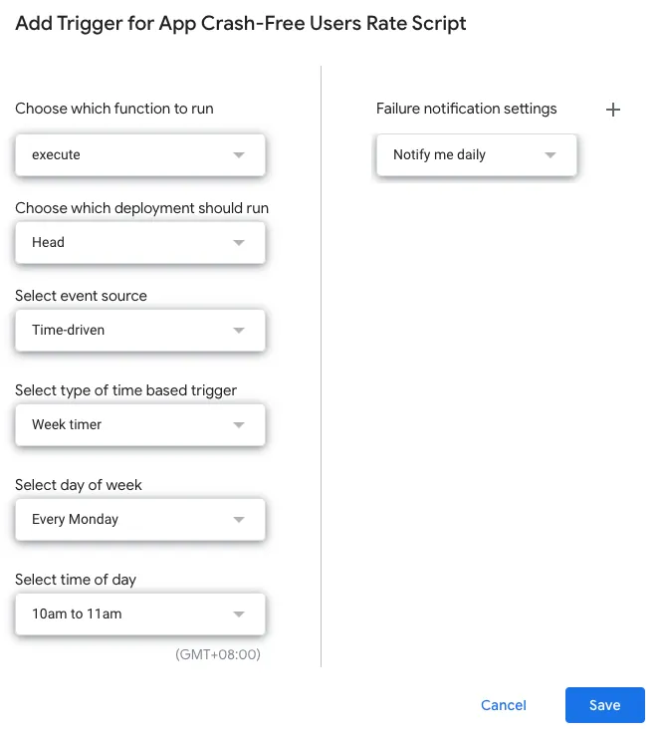The height and width of the screenshot is (737, 662).
Task: Click the arrow beside the execute function
Action: coord(238,155)
